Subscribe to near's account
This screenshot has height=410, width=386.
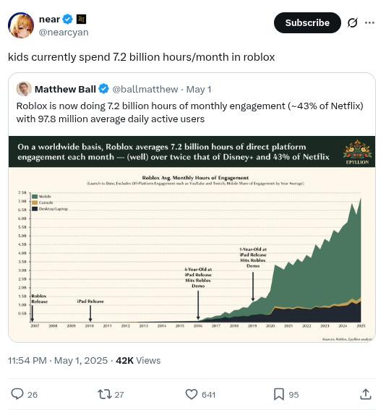coord(307,22)
